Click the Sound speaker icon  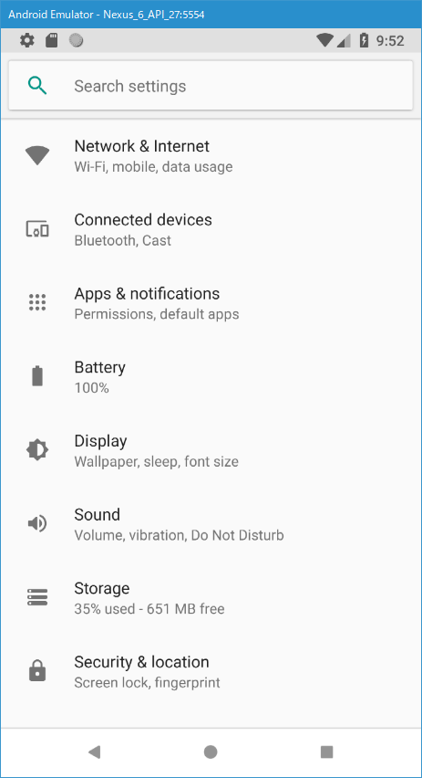point(37,523)
